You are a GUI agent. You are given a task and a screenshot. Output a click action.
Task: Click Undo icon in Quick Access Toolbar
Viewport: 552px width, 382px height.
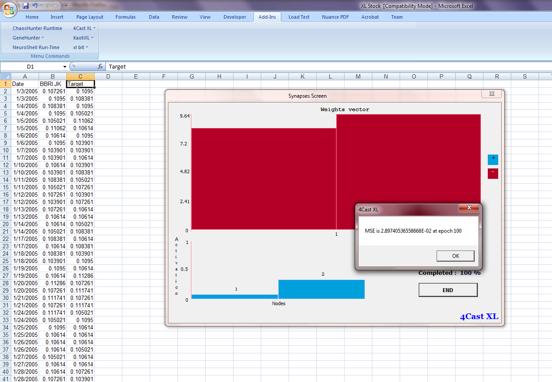tap(35, 6)
